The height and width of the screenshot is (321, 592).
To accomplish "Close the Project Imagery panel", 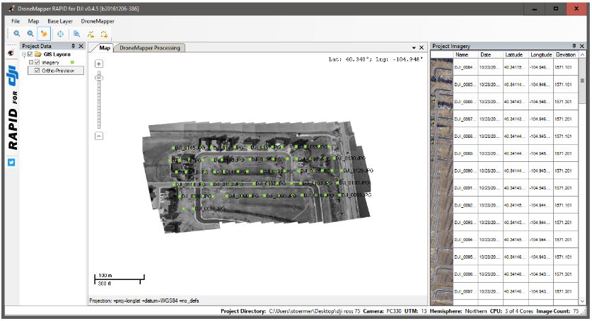I will pos(582,46).
